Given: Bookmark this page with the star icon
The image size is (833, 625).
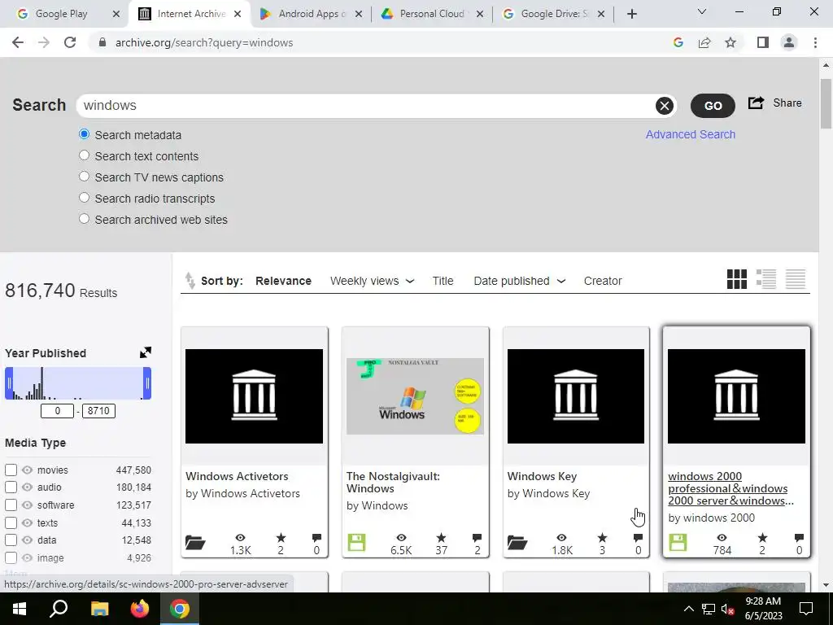Looking at the screenshot, I should pos(731,42).
